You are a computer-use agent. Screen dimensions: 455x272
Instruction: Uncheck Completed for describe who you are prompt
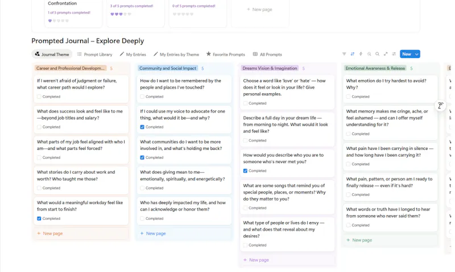245,170
